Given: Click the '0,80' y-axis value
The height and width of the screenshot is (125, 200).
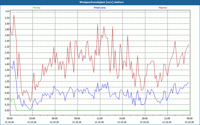Looking at the screenshot, I should pyautogui.click(x=7, y=87).
